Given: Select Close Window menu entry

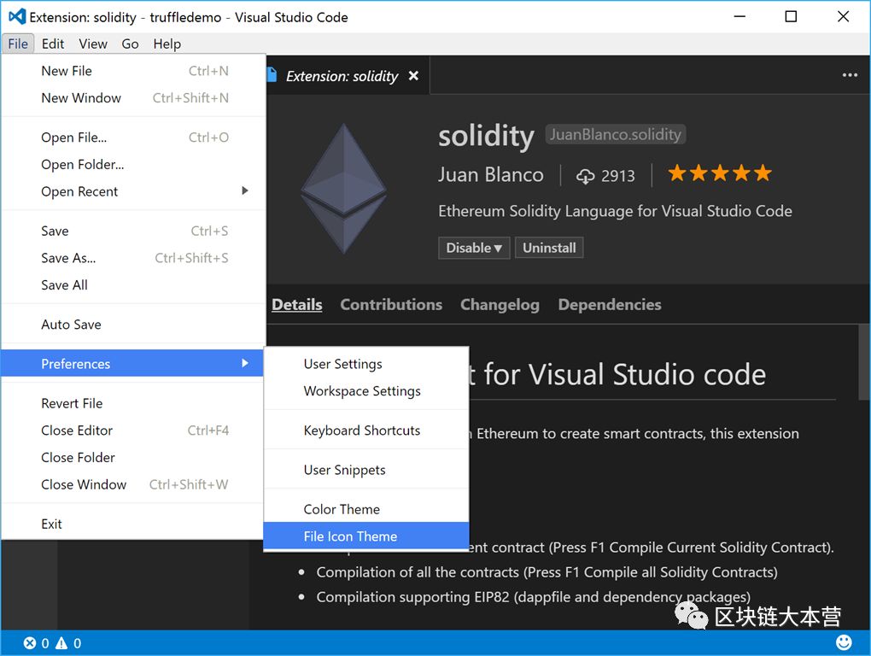Looking at the screenshot, I should [133, 484].
